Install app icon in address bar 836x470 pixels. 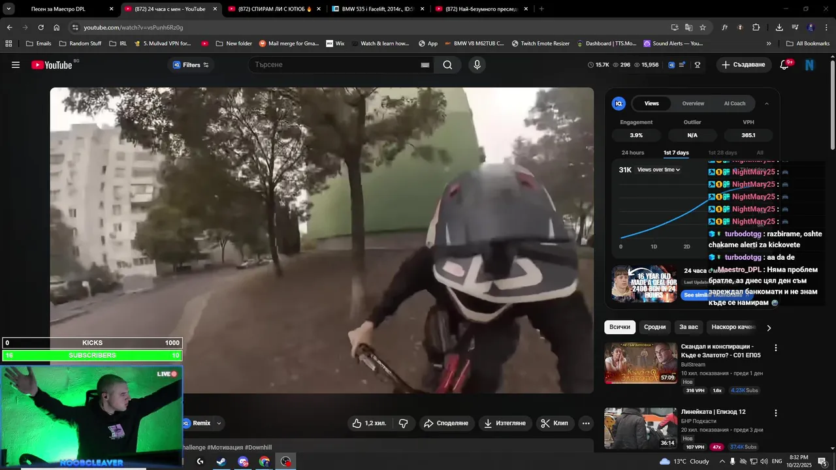click(x=675, y=27)
